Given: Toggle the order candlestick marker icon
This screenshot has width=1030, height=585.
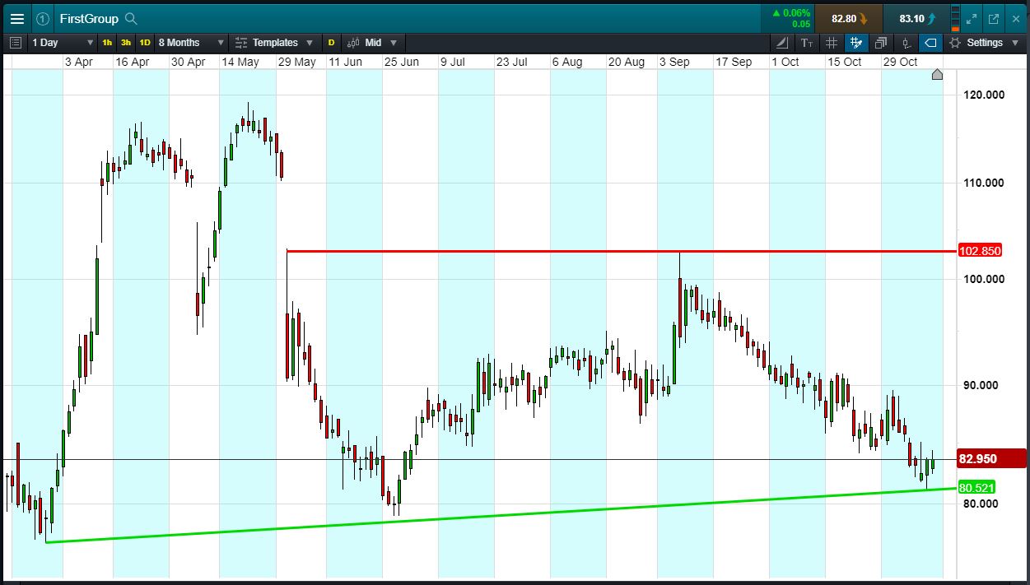Looking at the screenshot, I should point(906,43).
